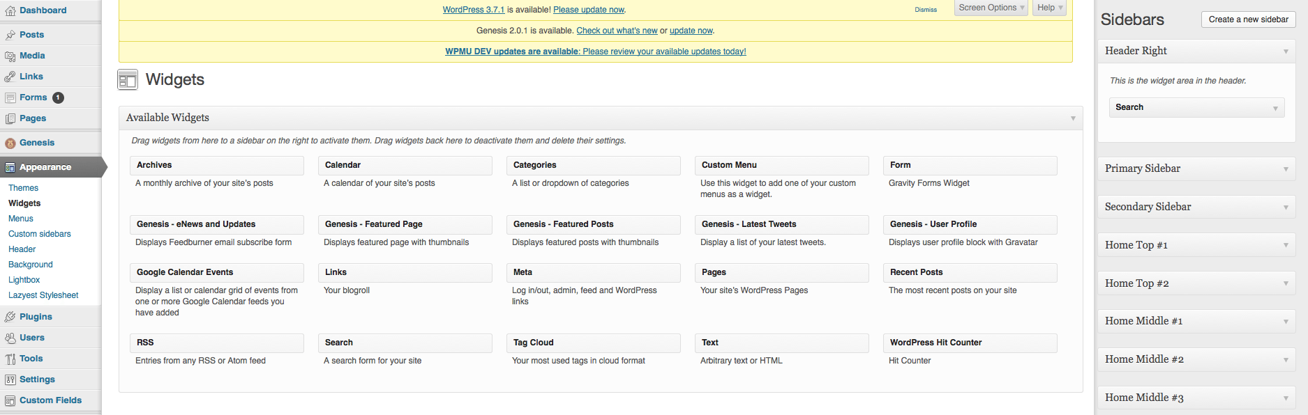Click the Please update now link
Screen dimensions: 1308x415
[589, 10]
